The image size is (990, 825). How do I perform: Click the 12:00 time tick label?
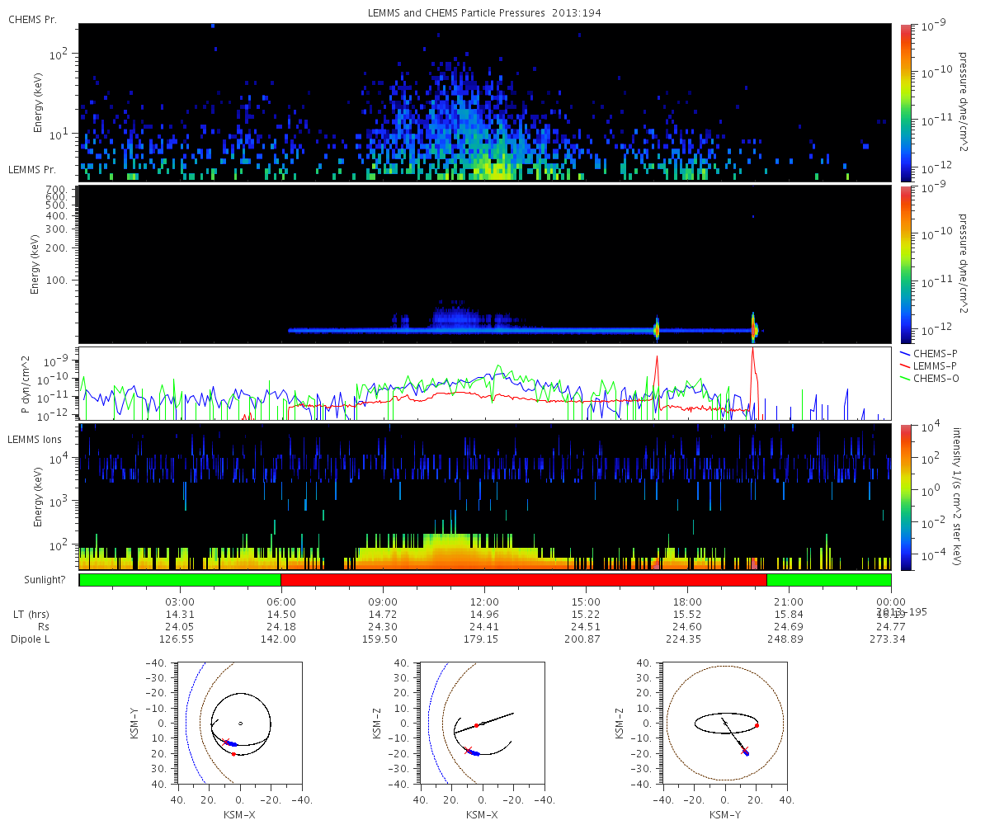484,602
